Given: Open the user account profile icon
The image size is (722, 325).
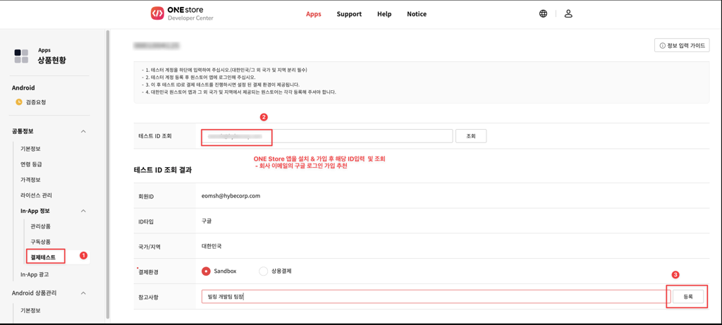Looking at the screenshot, I should click(568, 13).
